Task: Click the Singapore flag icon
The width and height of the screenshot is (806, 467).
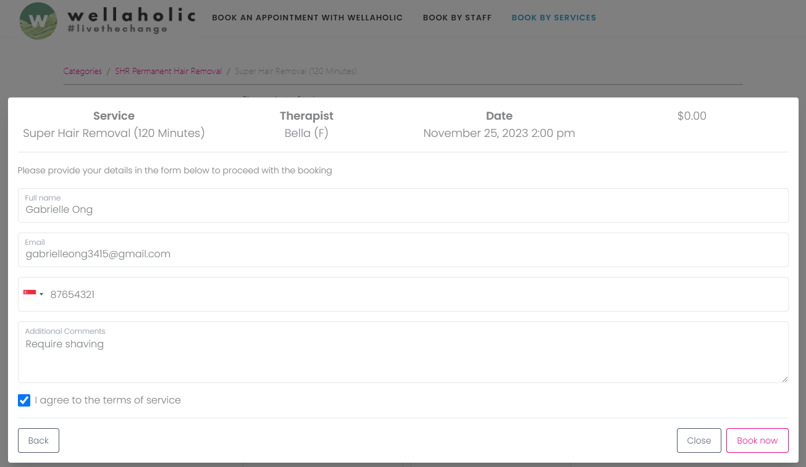Action: coord(30,294)
